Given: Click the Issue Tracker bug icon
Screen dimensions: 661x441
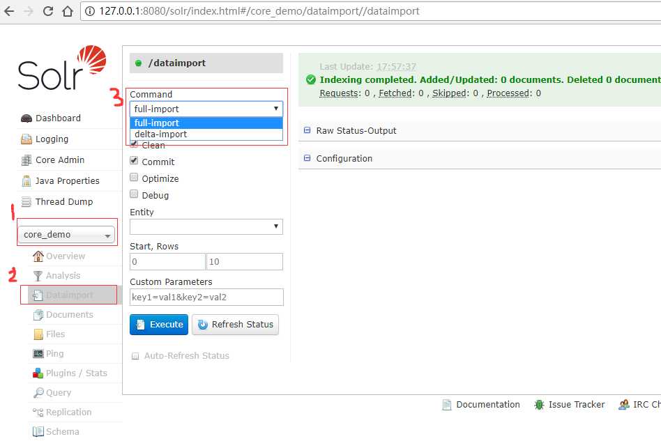Looking at the screenshot, I should [539, 405].
